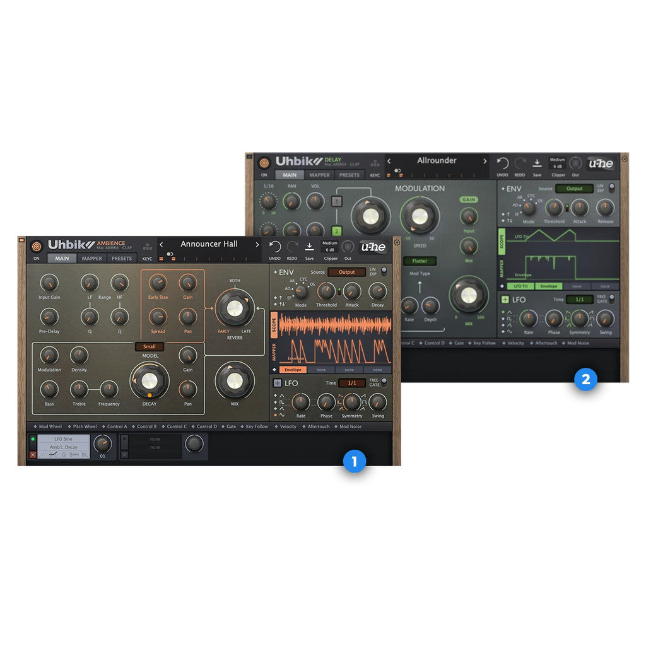Image resolution: width=646 pixels, height=646 pixels.
Task: Open Ambience ENV Source Output selector
Action: pyautogui.click(x=346, y=272)
